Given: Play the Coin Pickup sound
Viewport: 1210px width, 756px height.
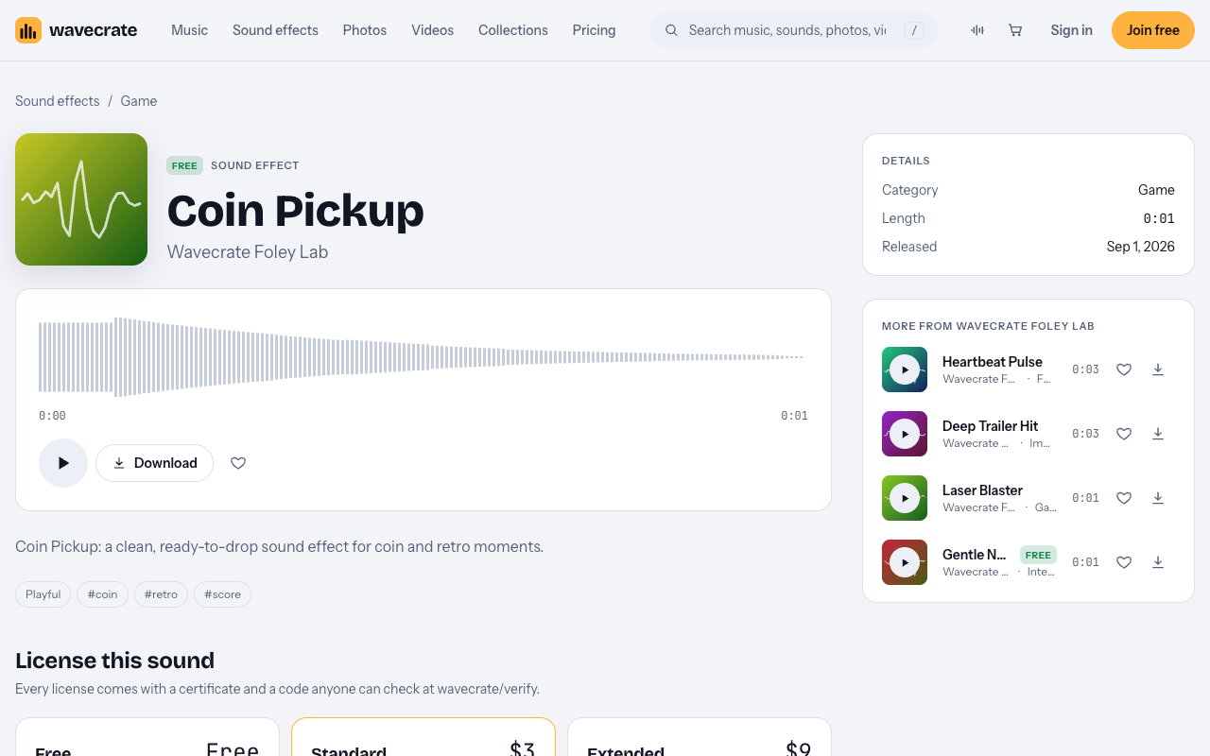Looking at the screenshot, I should [63, 463].
